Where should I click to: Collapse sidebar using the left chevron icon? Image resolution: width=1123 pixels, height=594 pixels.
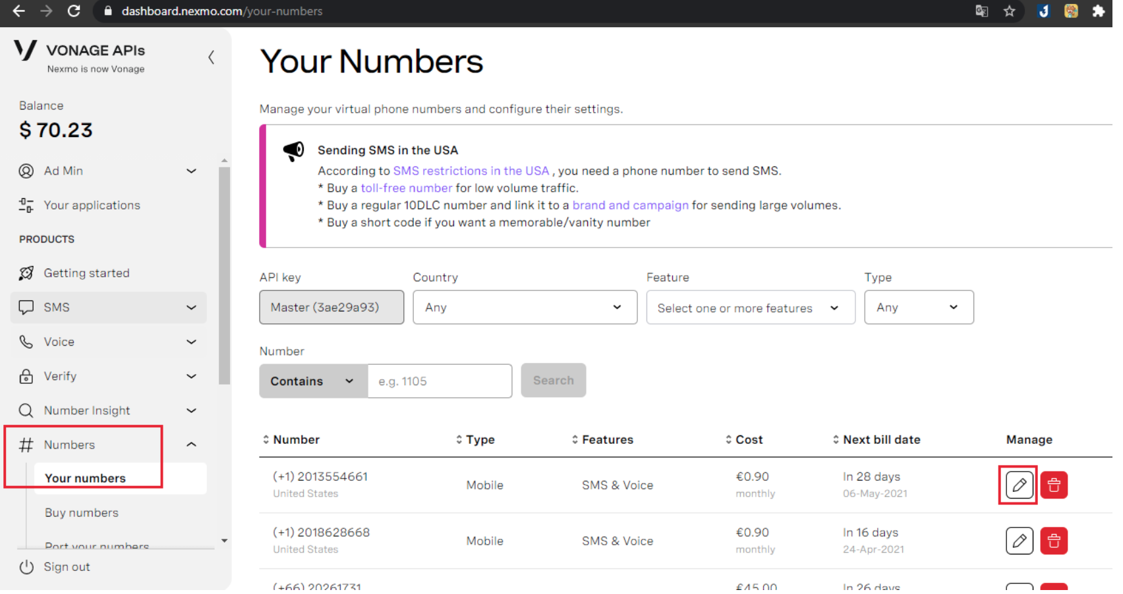pyautogui.click(x=211, y=57)
